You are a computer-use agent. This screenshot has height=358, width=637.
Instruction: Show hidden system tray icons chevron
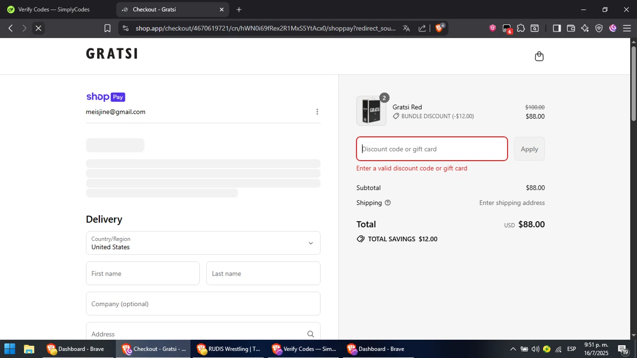tap(513, 349)
